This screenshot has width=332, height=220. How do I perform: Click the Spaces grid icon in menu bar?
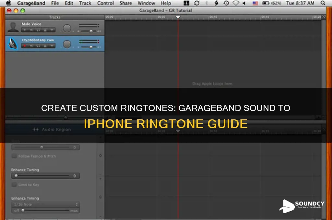point(186,3)
